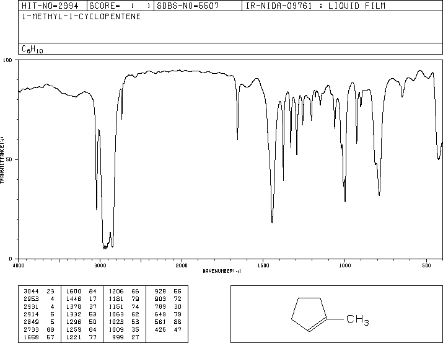Select peak table entry 2733
This screenshot has height=343, width=443.
38,329
